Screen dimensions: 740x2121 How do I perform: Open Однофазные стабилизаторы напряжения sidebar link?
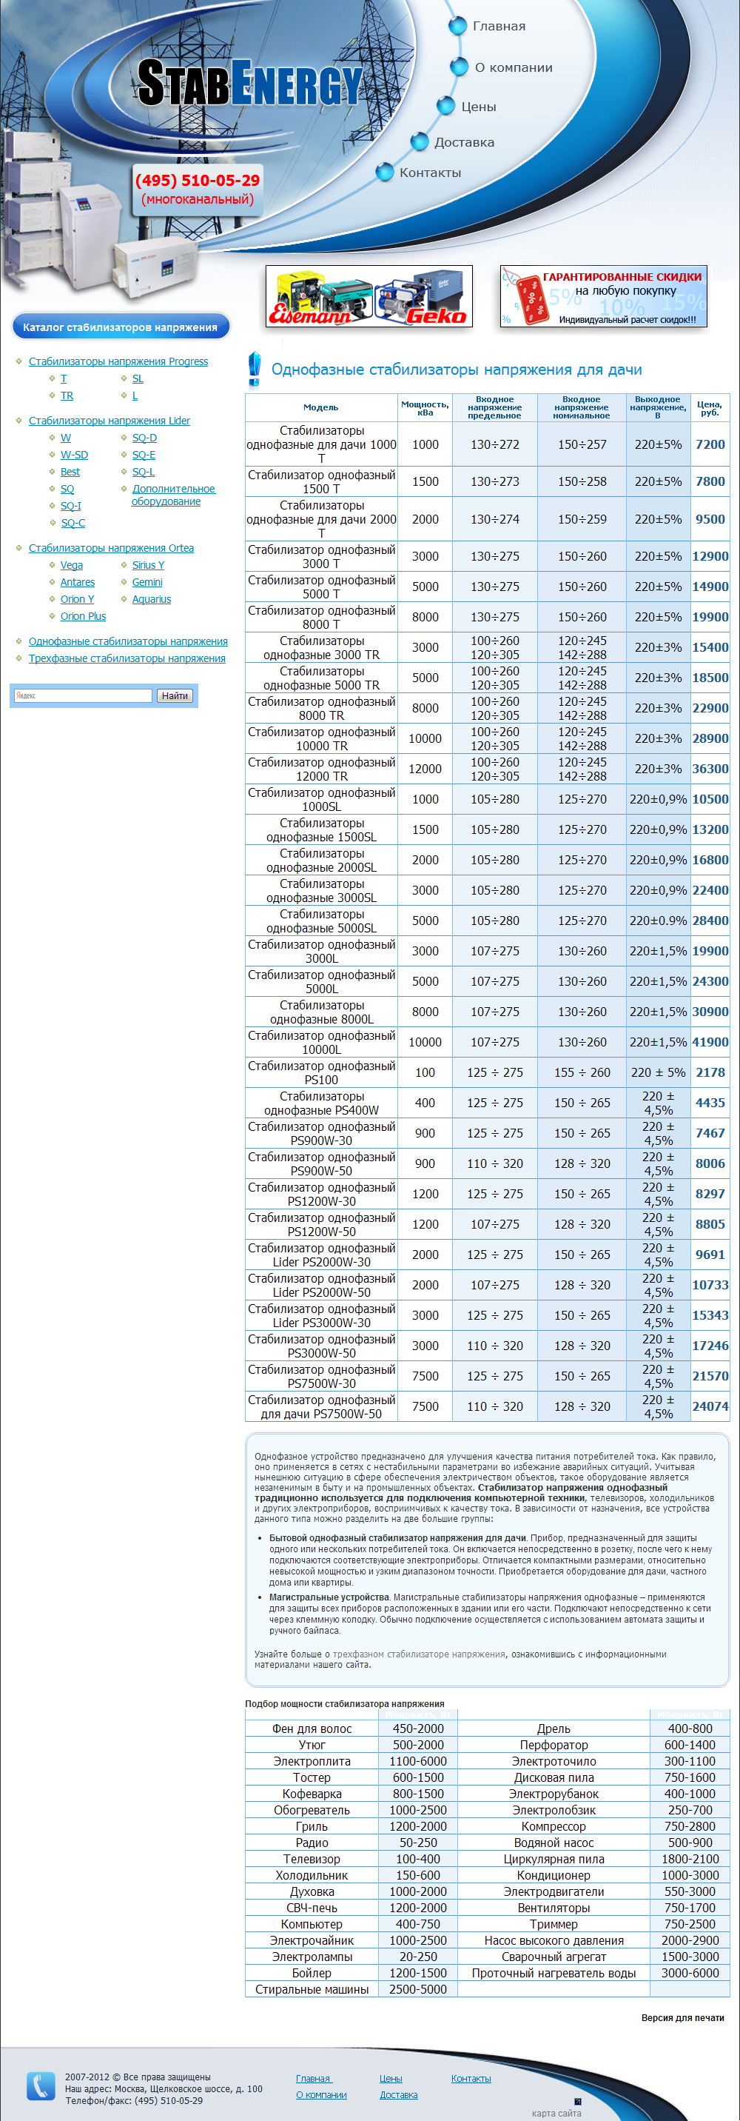(129, 641)
